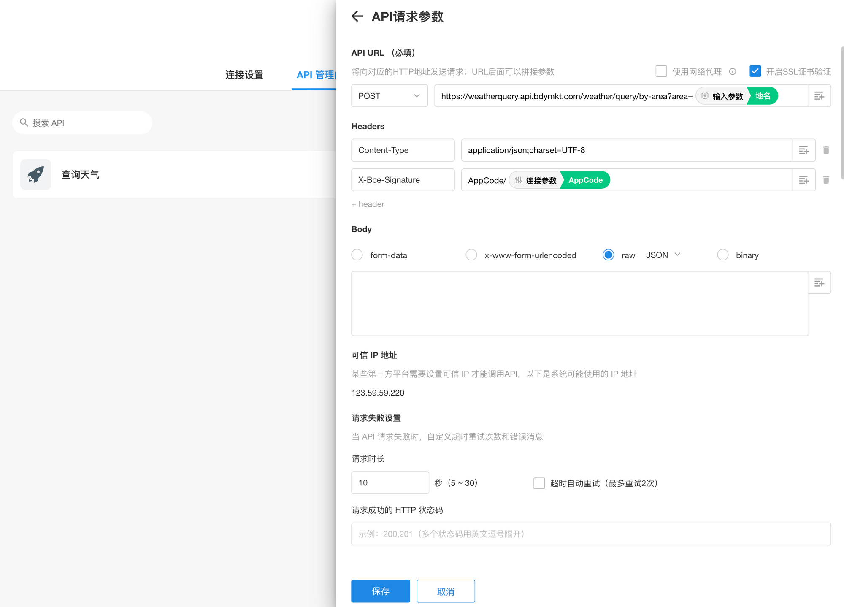Click the back arrow beside API请求参数
This screenshot has height=607, width=844.
click(357, 16)
